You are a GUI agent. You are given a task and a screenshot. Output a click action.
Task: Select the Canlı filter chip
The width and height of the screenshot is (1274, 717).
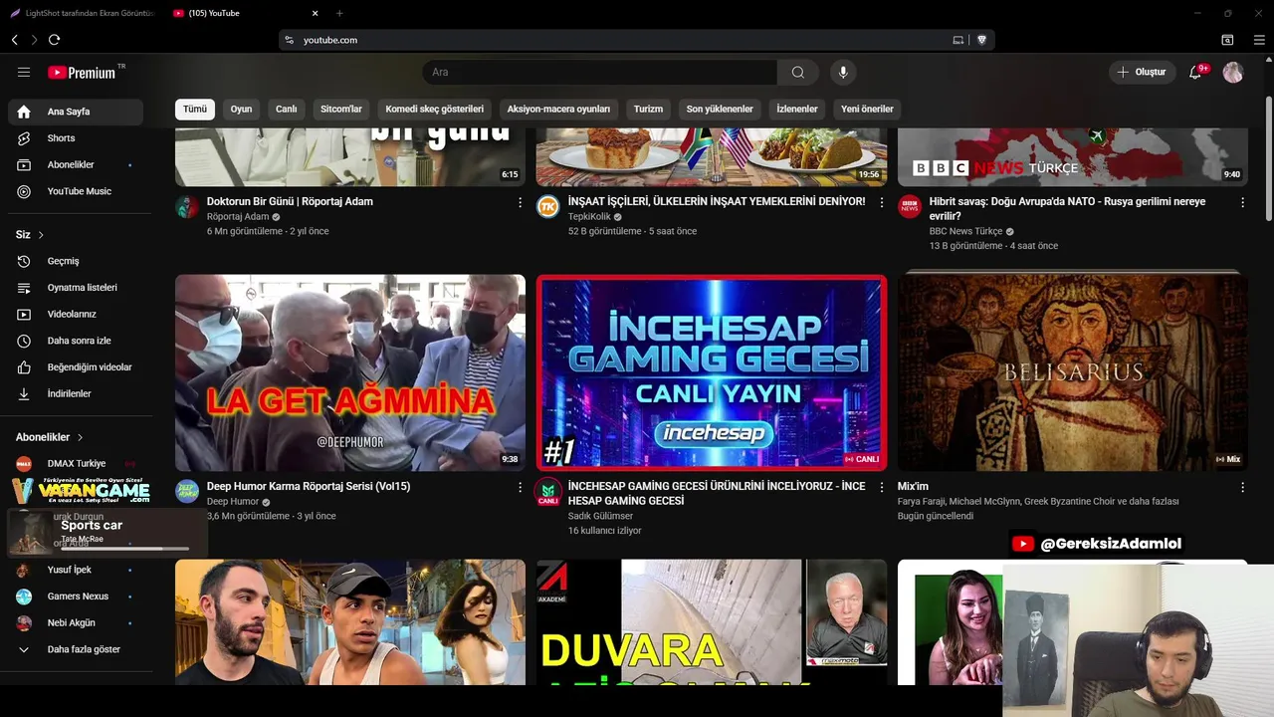[x=287, y=110]
